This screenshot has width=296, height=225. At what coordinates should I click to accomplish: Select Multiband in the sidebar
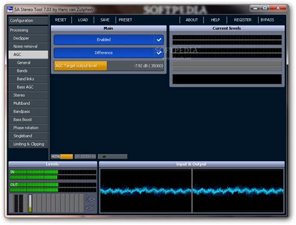point(28,103)
